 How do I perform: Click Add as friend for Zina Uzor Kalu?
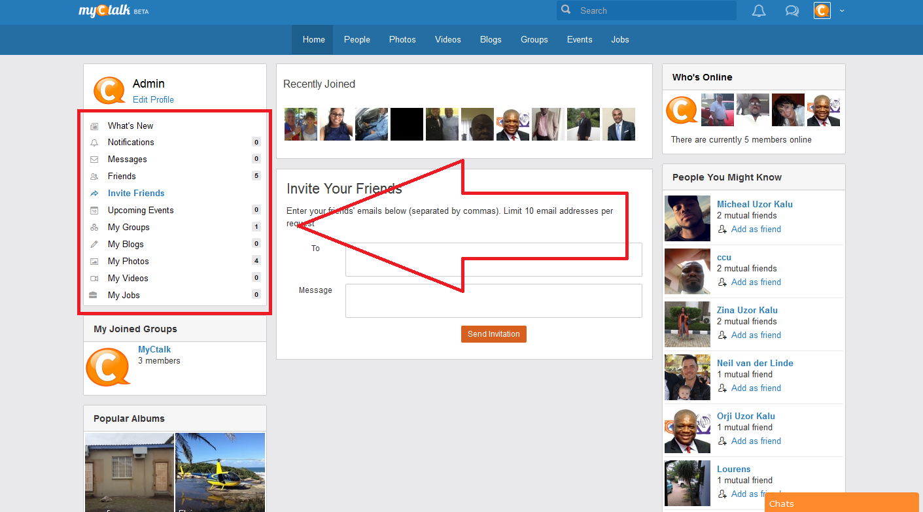[723, 335]
